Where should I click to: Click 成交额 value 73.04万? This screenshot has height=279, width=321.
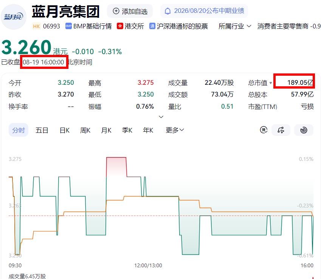(222, 94)
